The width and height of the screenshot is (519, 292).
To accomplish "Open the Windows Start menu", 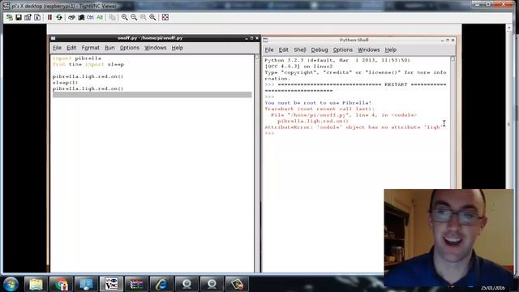I will click(x=11, y=284).
